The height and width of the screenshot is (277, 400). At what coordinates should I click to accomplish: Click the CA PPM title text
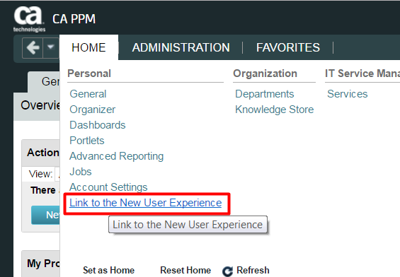coord(74,19)
